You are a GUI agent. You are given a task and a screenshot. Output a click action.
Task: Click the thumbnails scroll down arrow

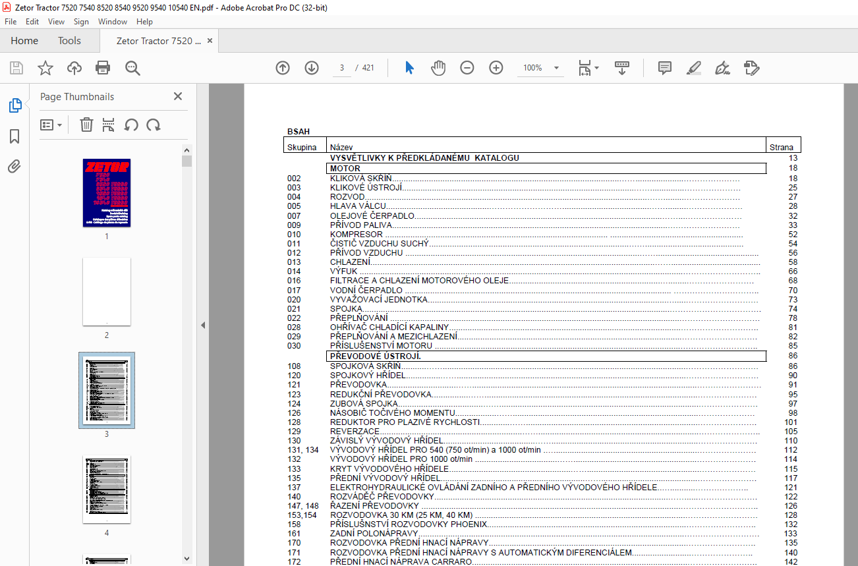[187, 559]
